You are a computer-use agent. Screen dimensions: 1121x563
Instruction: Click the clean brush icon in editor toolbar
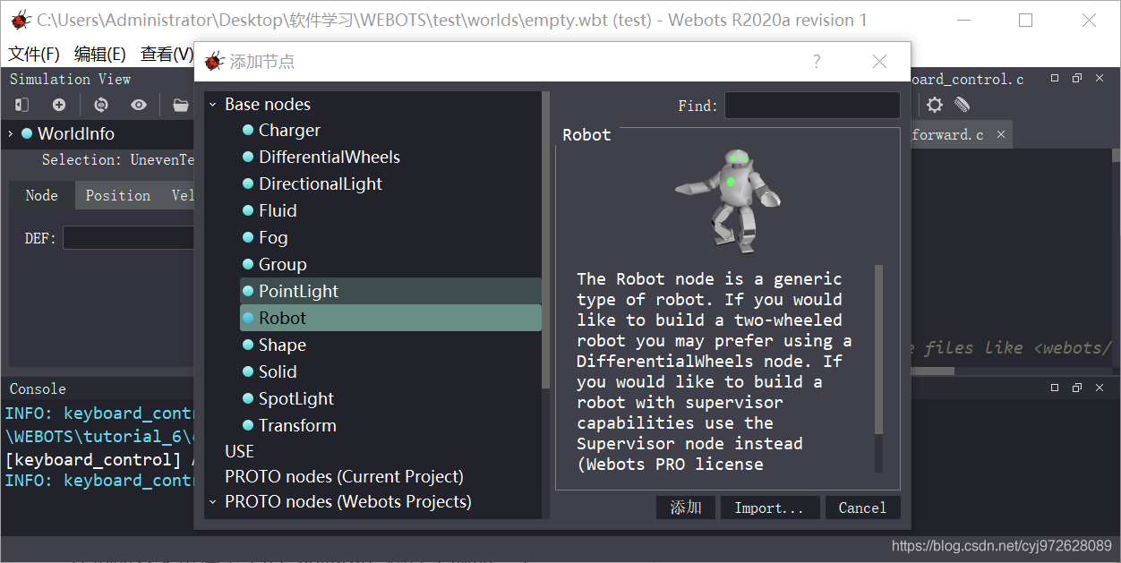(x=963, y=105)
